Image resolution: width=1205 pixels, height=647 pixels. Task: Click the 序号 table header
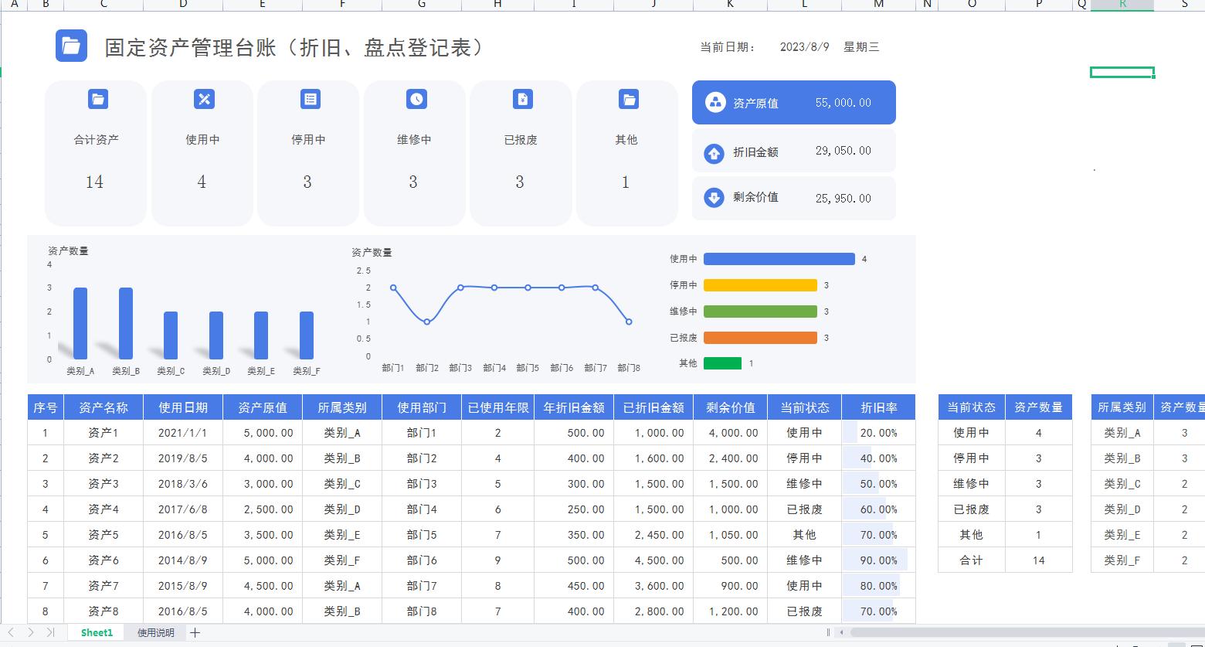click(x=46, y=407)
